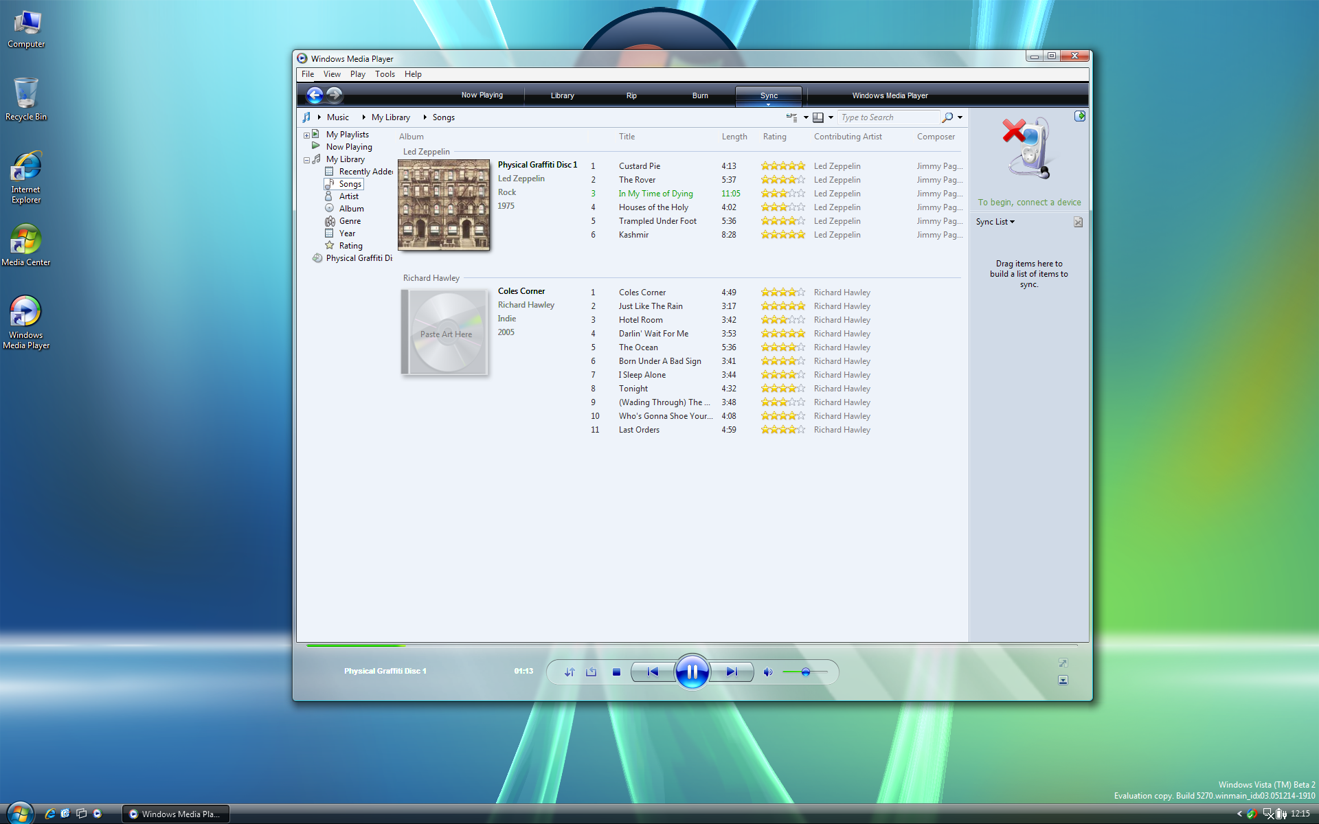Open the Sync tab dropdown arrow
The width and height of the screenshot is (1319, 824).
pyautogui.click(x=769, y=104)
